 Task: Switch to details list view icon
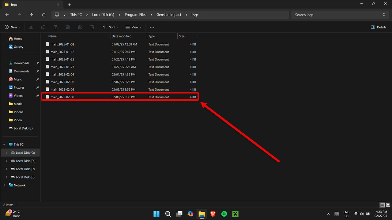383,205
